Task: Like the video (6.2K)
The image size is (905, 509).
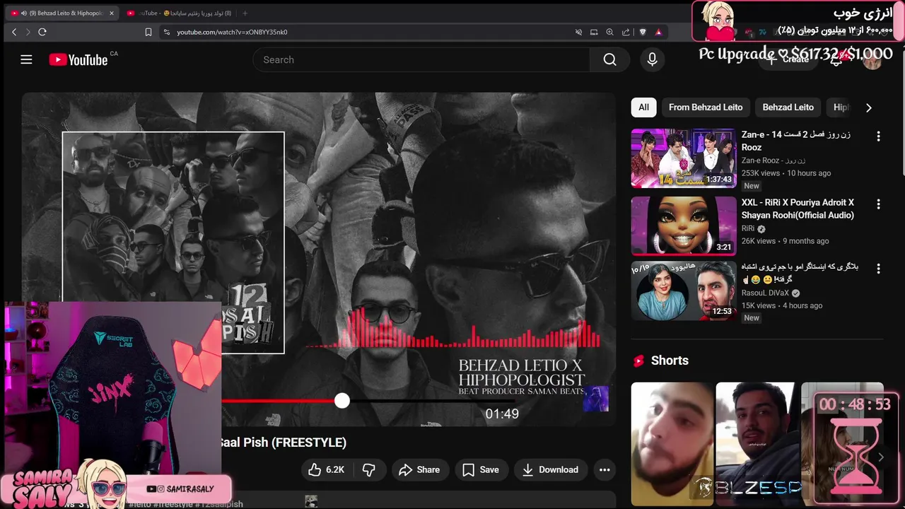Action: [x=326, y=469]
